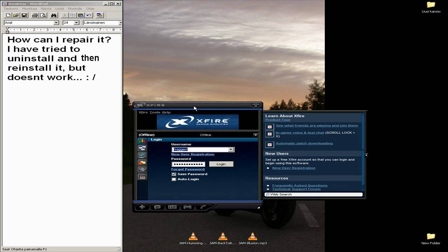Open the Frequently Asked Questions link
Screen dimensions: 448x252
(300, 185)
